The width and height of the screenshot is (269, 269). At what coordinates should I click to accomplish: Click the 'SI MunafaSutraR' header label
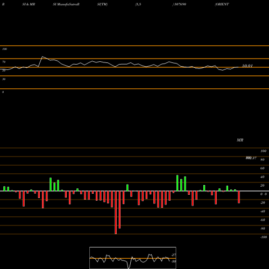click(x=66, y=4)
